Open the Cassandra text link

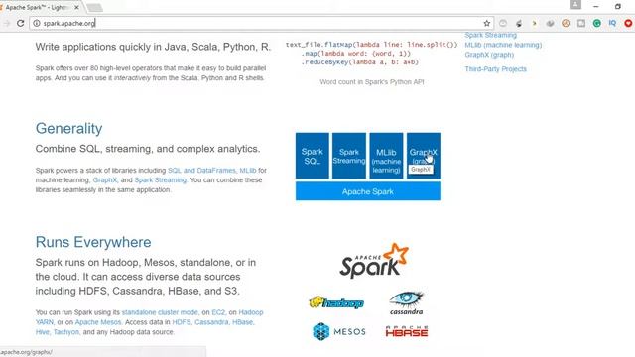(211, 322)
